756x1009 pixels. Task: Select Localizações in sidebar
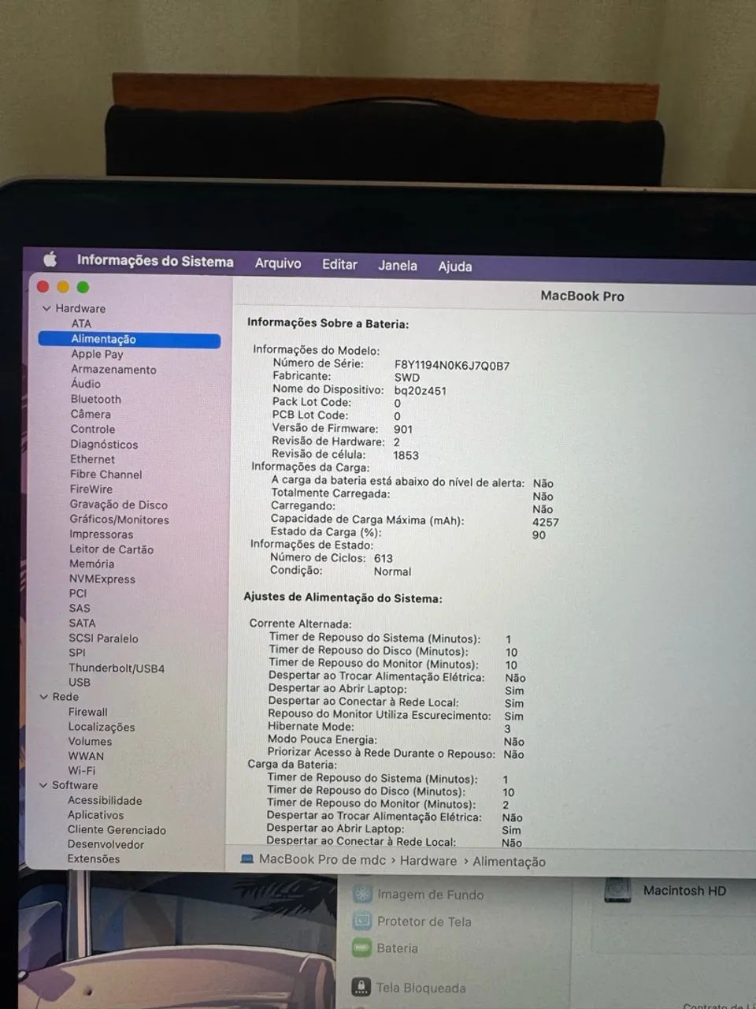102,727
